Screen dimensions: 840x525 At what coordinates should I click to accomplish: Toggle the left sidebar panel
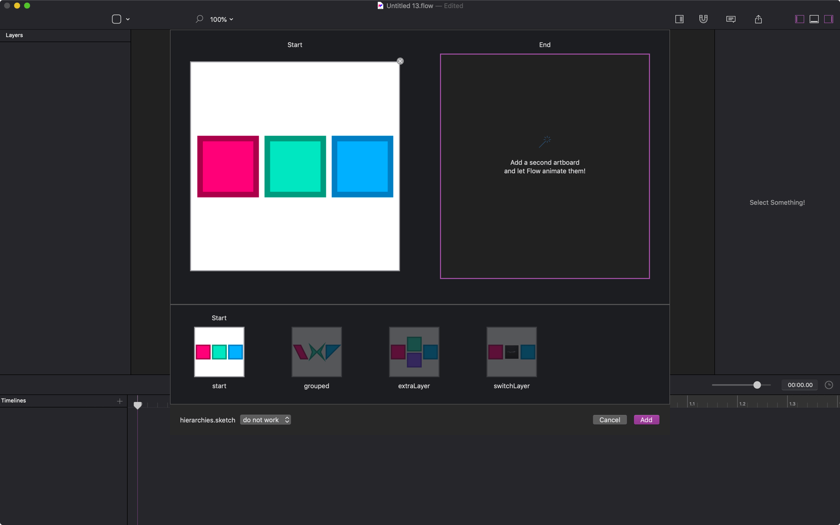click(x=799, y=19)
